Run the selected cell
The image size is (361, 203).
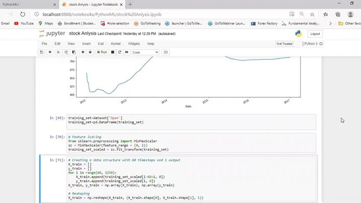coord(102,52)
